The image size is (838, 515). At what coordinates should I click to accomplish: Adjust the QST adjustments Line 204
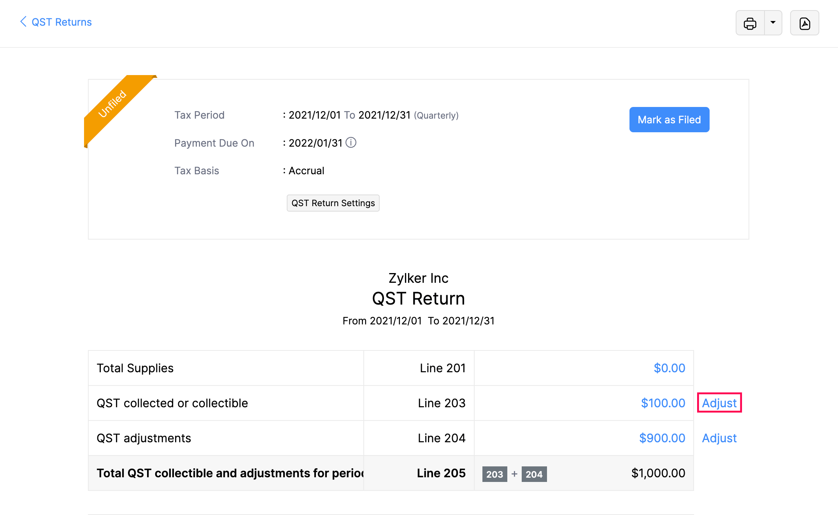click(x=719, y=438)
